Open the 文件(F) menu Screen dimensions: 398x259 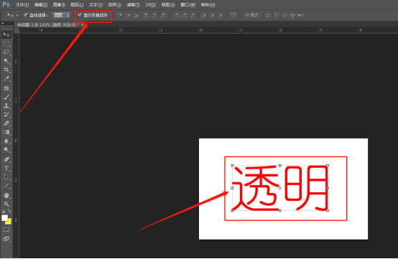tap(22, 5)
